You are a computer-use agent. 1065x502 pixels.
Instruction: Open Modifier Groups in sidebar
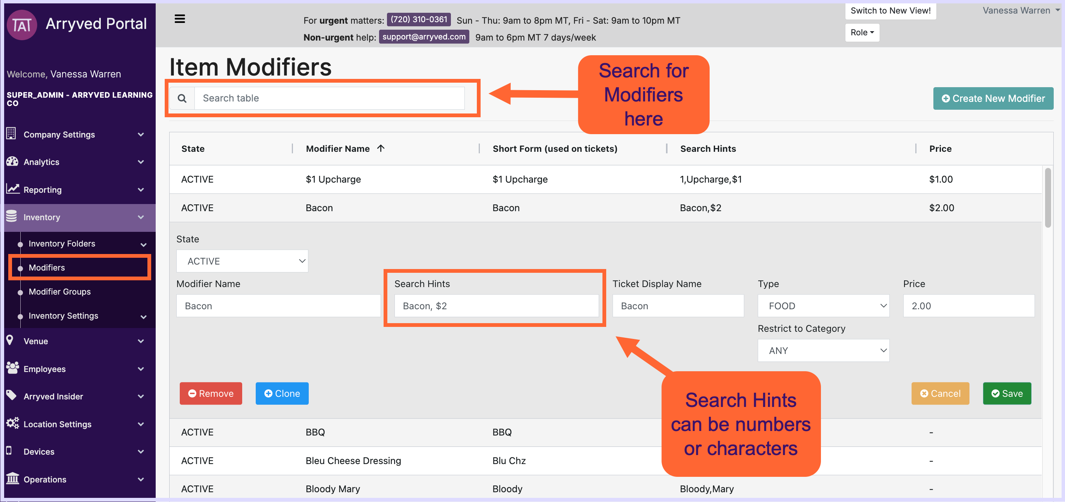point(59,292)
